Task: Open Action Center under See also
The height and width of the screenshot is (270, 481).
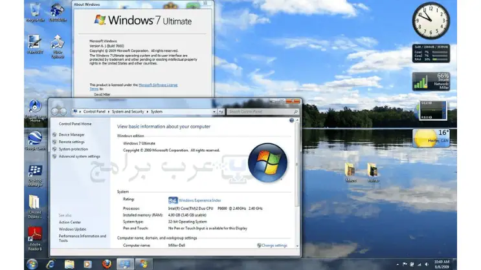Action: click(x=70, y=222)
